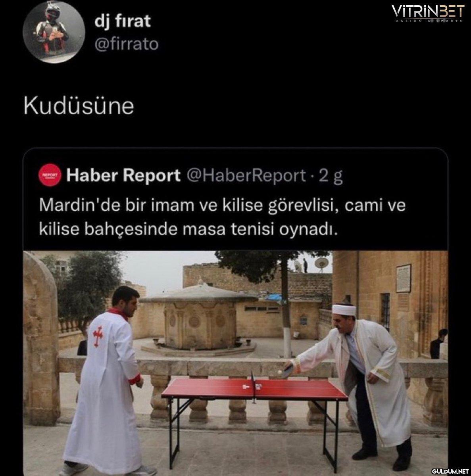Image resolution: width=471 pixels, height=476 pixels.
Task: Click the dj fırat display name
Action: click(123, 20)
